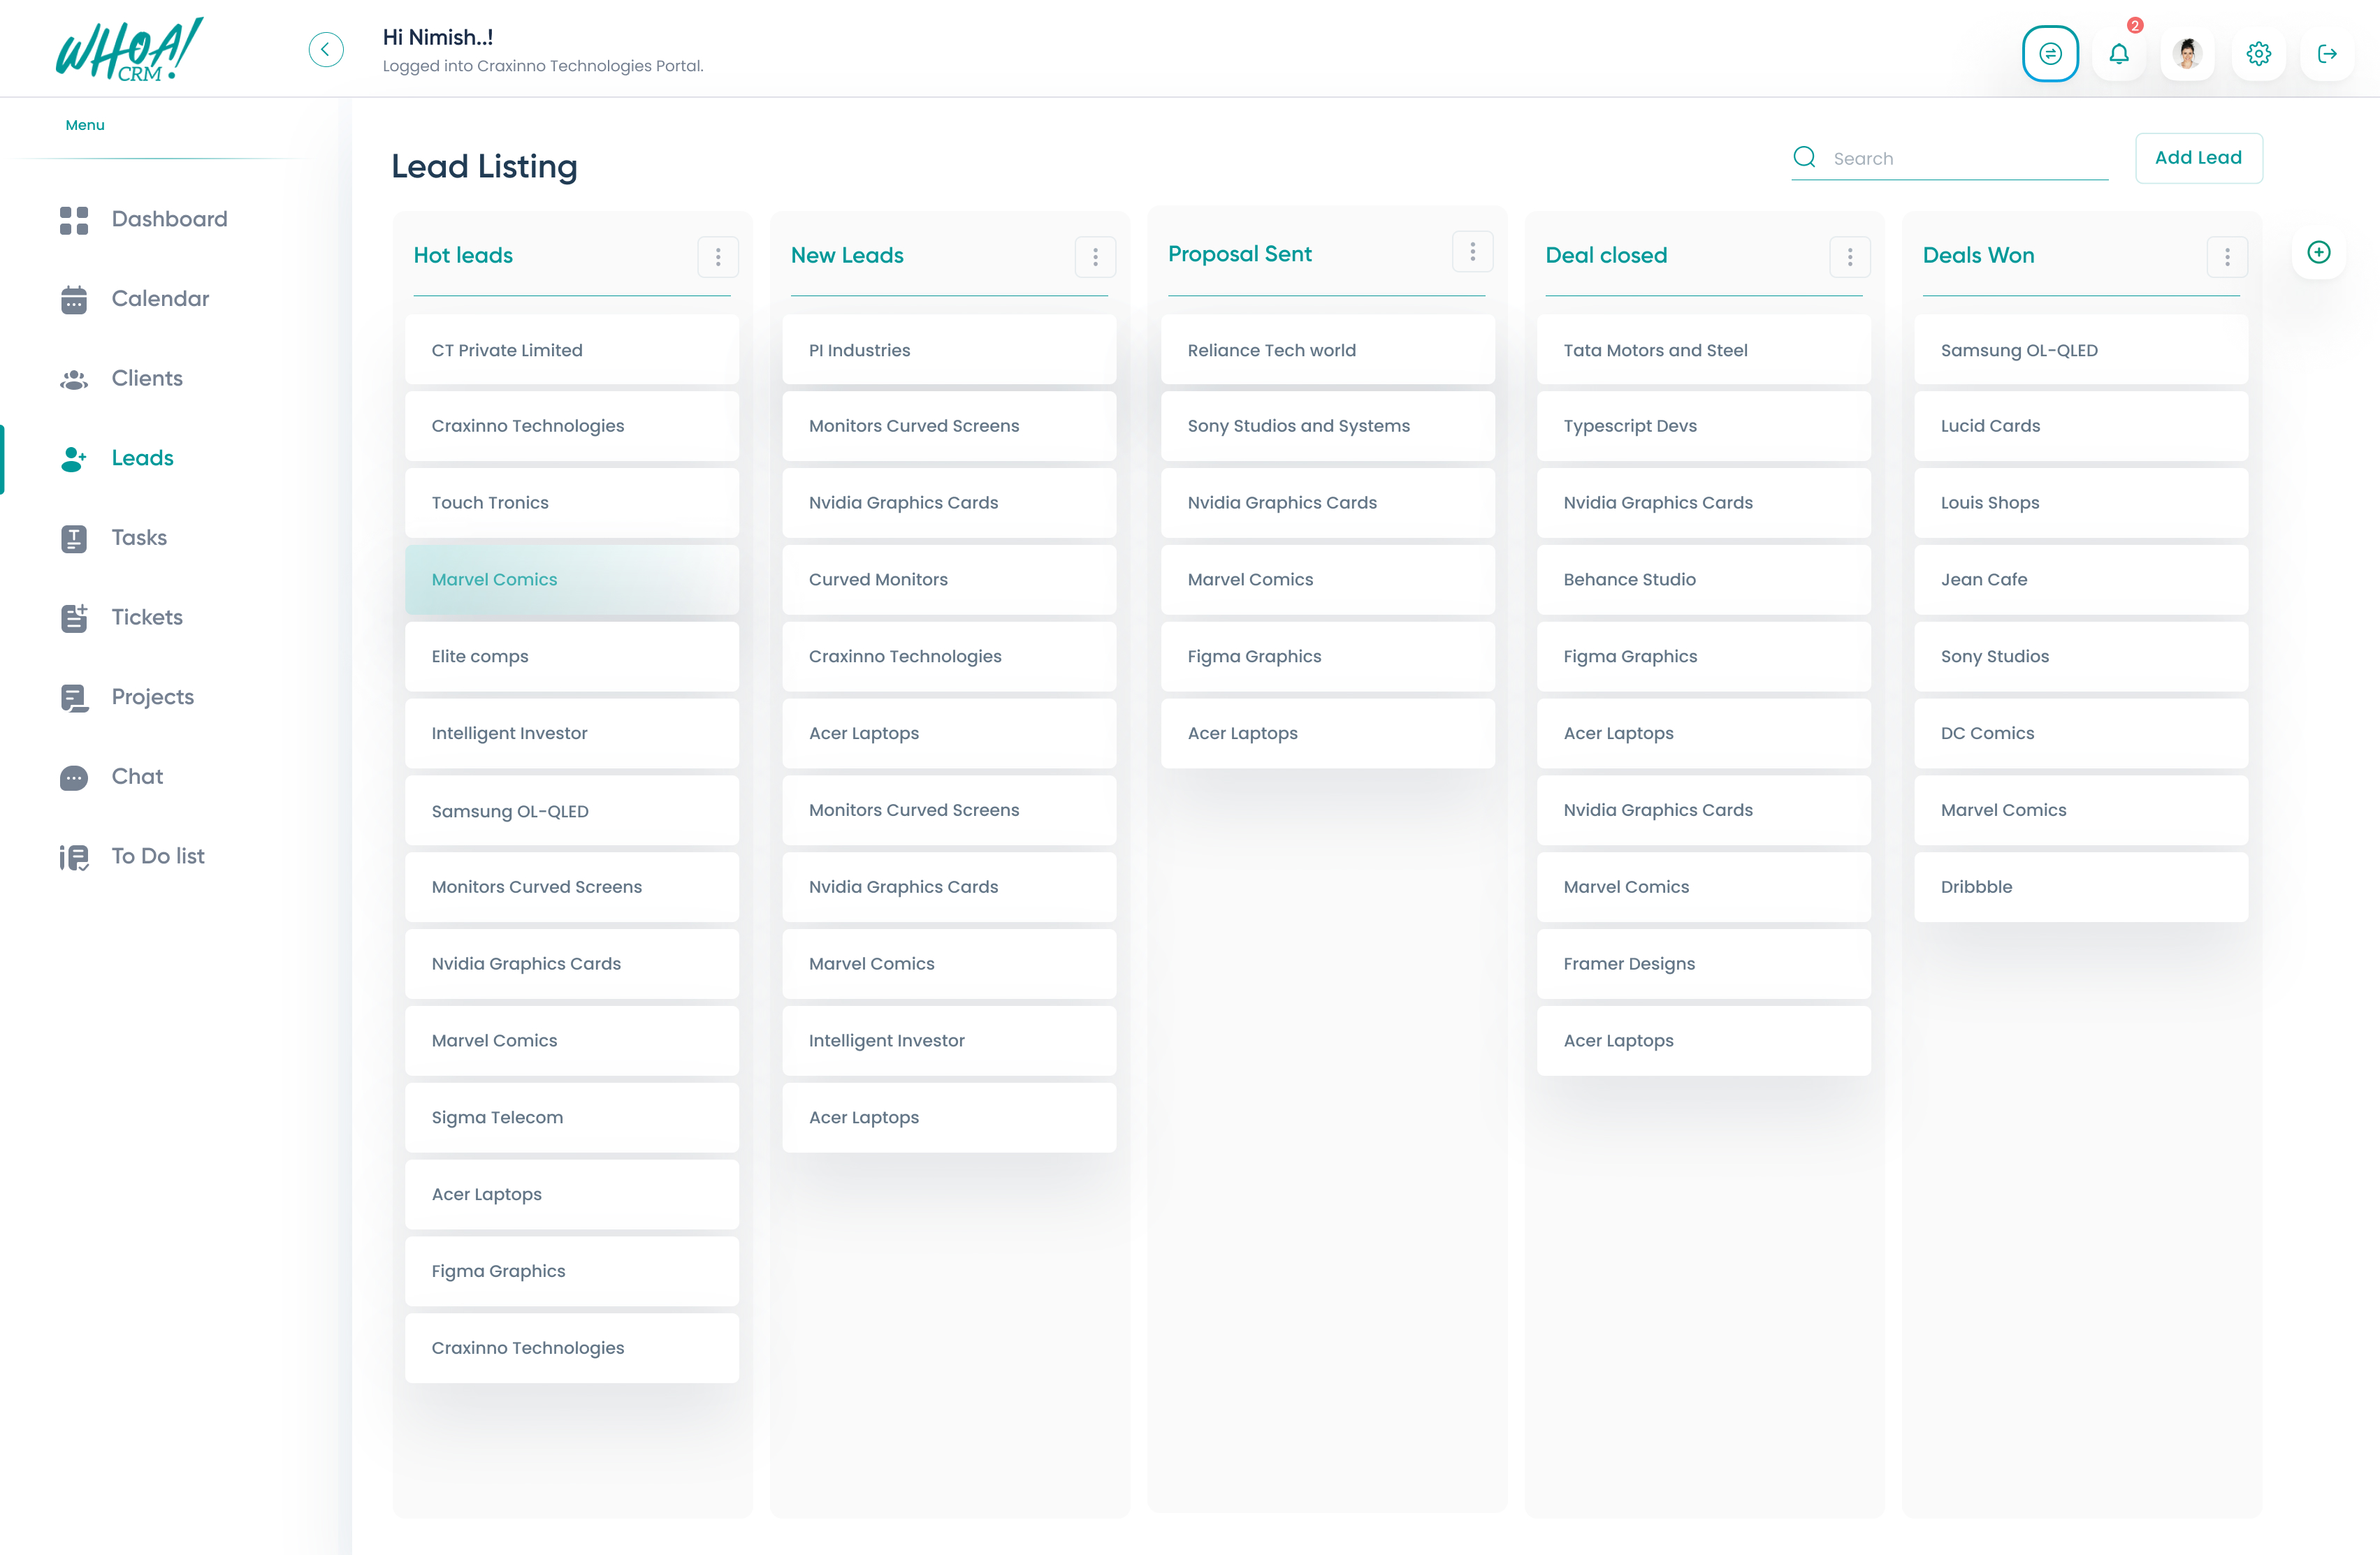Open Behance Studio lead card
Image resolution: width=2380 pixels, height=1555 pixels.
pyautogui.click(x=1704, y=580)
